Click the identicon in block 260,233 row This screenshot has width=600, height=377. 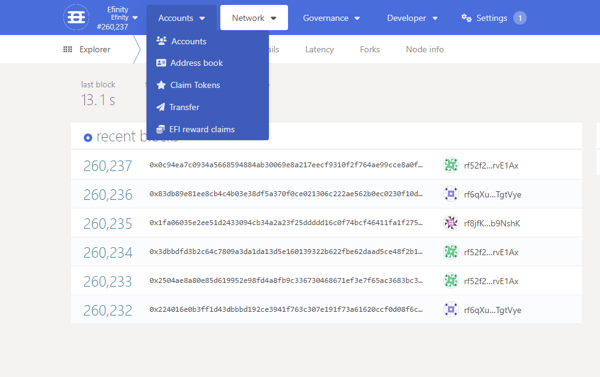pyautogui.click(x=450, y=280)
